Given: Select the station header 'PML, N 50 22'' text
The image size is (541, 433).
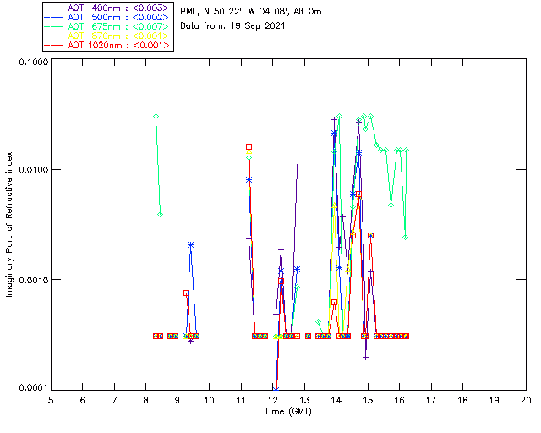Looking at the screenshot, I should pyautogui.click(x=212, y=11).
